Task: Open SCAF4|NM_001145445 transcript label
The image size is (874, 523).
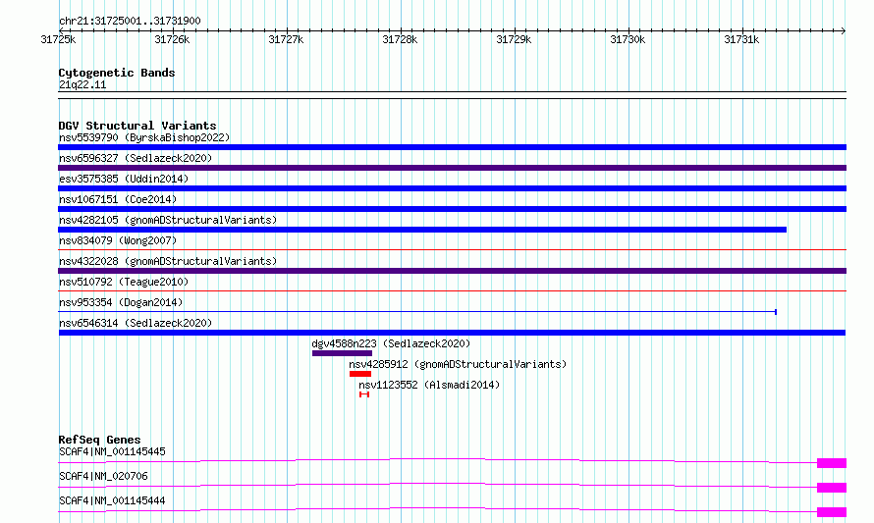Action: (x=112, y=451)
